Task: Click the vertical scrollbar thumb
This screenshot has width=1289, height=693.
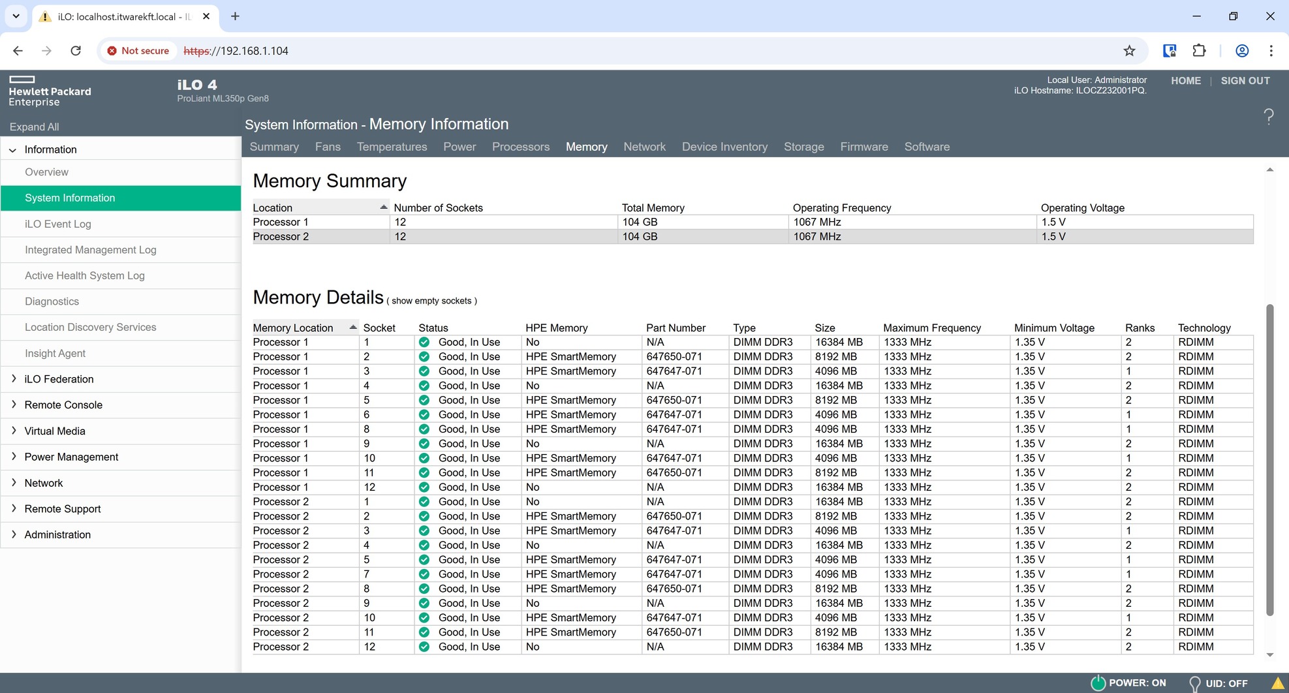Action: click(x=1269, y=459)
